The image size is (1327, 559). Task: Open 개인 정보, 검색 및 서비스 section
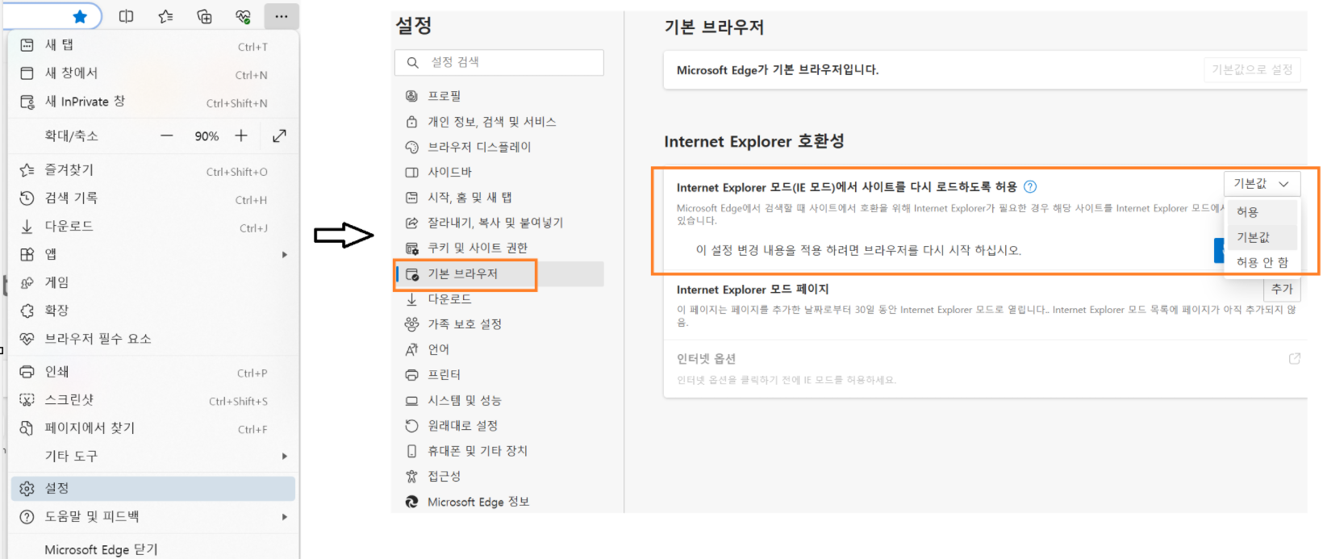tap(499, 122)
